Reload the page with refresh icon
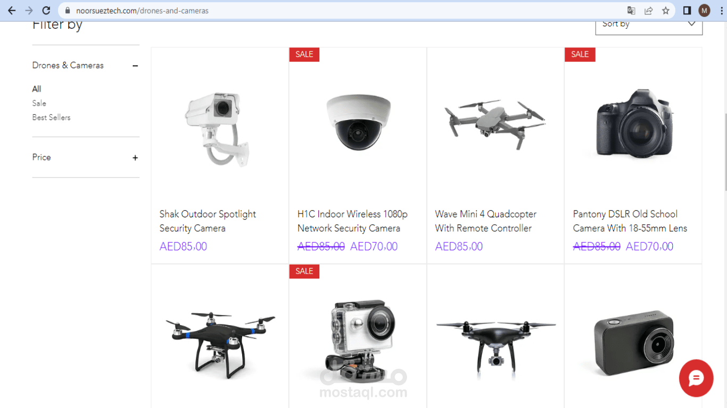This screenshot has width=727, height=408. tap(46, 11)
